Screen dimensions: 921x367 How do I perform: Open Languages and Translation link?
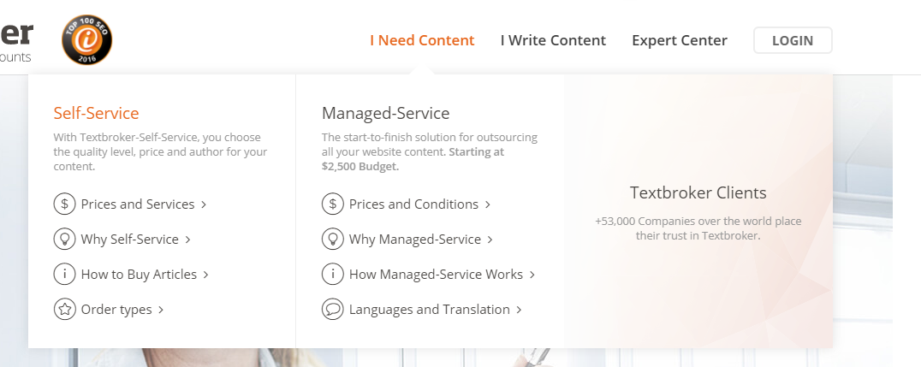click(x=430, y=310)
